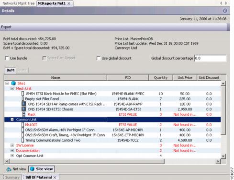Image resolution: width=234 pixels, height=180 pixels.
Task: Open the Spare tab next to BoM
Action: tap(22, 70)
